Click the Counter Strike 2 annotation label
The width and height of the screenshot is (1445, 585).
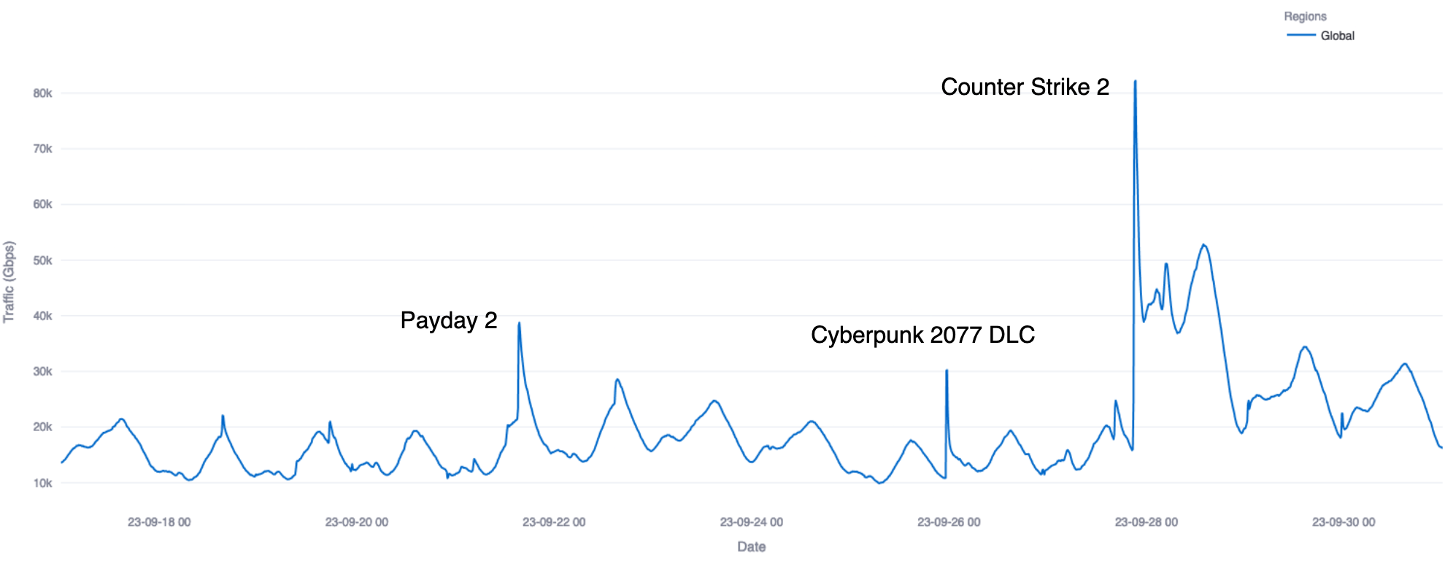1025,87
